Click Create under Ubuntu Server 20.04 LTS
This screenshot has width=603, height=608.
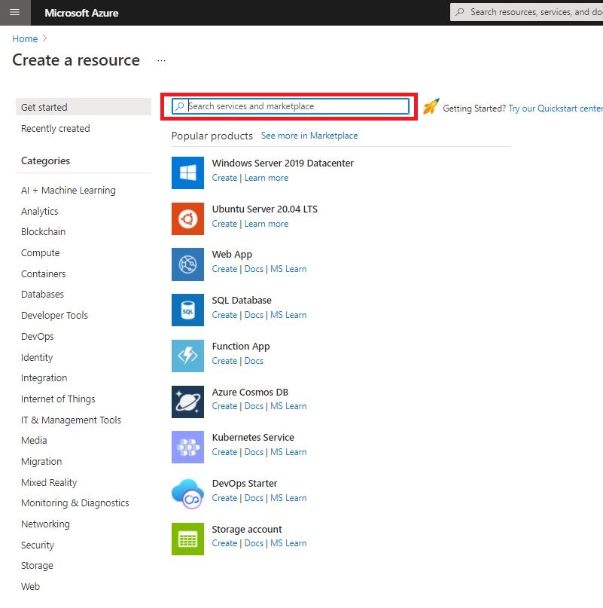224,224
